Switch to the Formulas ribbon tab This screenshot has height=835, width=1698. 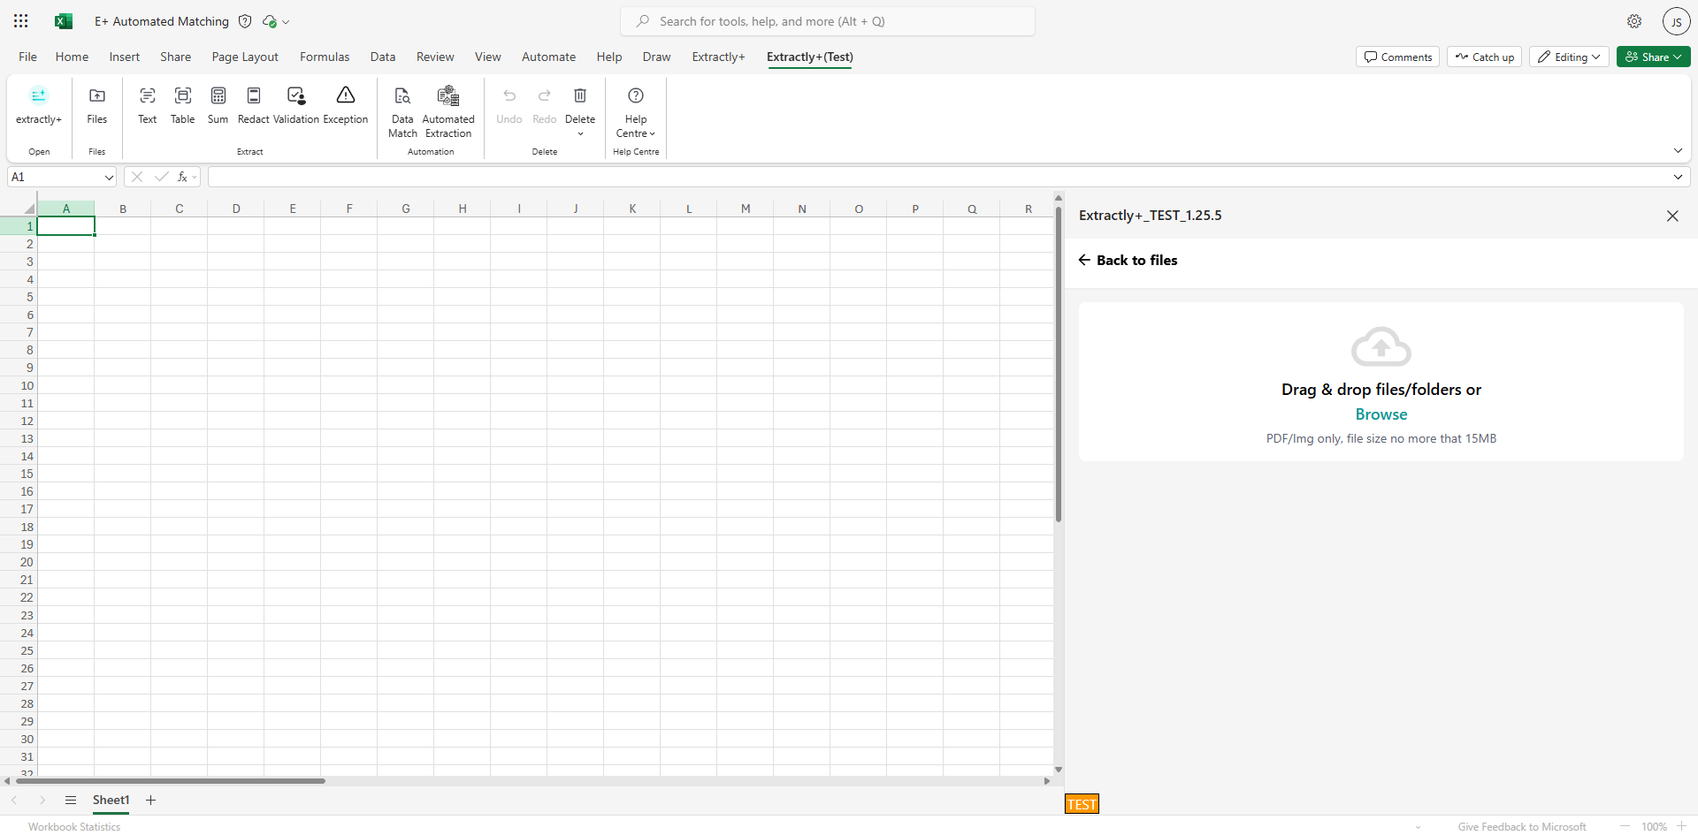click(x=325, y=57)
